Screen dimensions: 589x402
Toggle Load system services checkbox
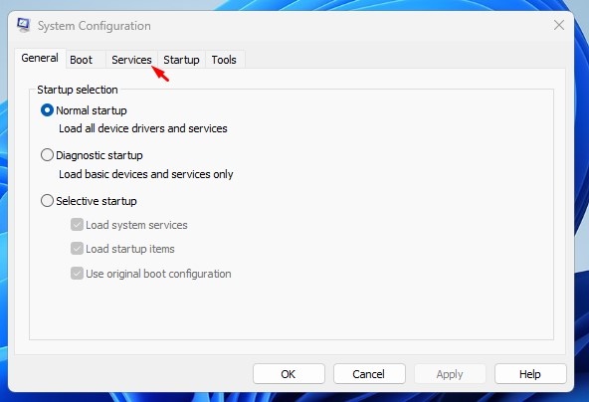(x=77, y=225)
